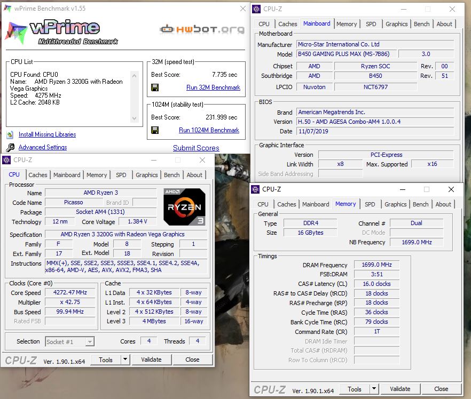Click the CPU-Z CPU window title icon

point(6,160)
